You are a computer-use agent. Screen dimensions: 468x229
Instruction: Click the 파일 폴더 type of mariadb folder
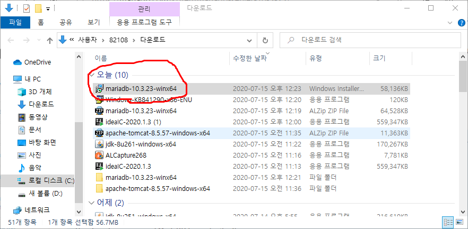323,178
